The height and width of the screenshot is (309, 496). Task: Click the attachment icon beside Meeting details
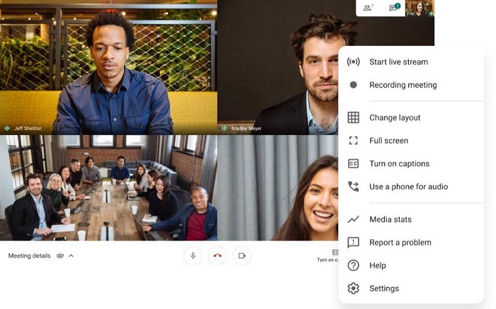tap(60, 256)
